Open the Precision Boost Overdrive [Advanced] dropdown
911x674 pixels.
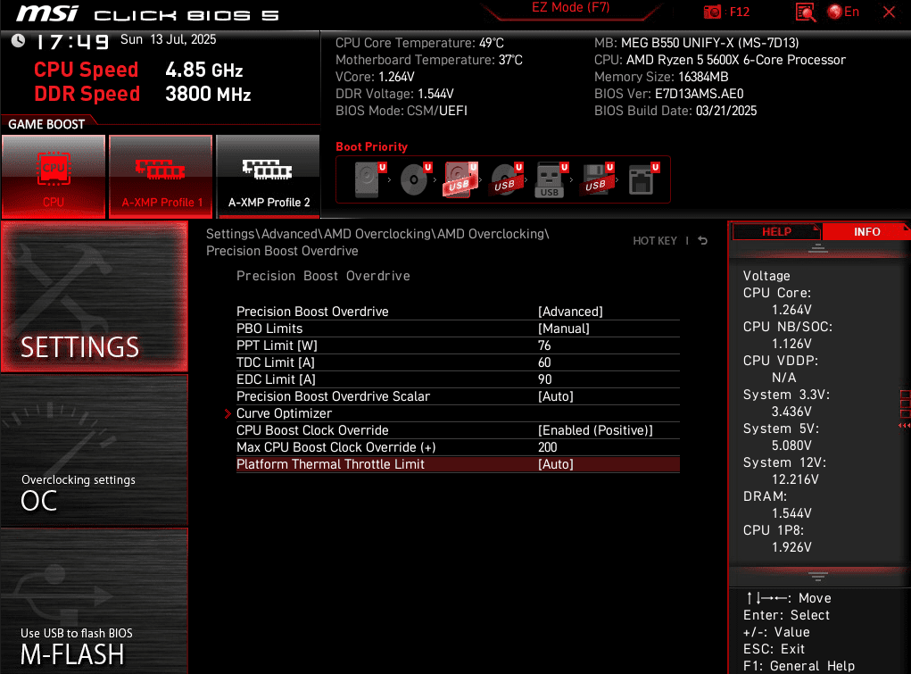coord(458,312)
